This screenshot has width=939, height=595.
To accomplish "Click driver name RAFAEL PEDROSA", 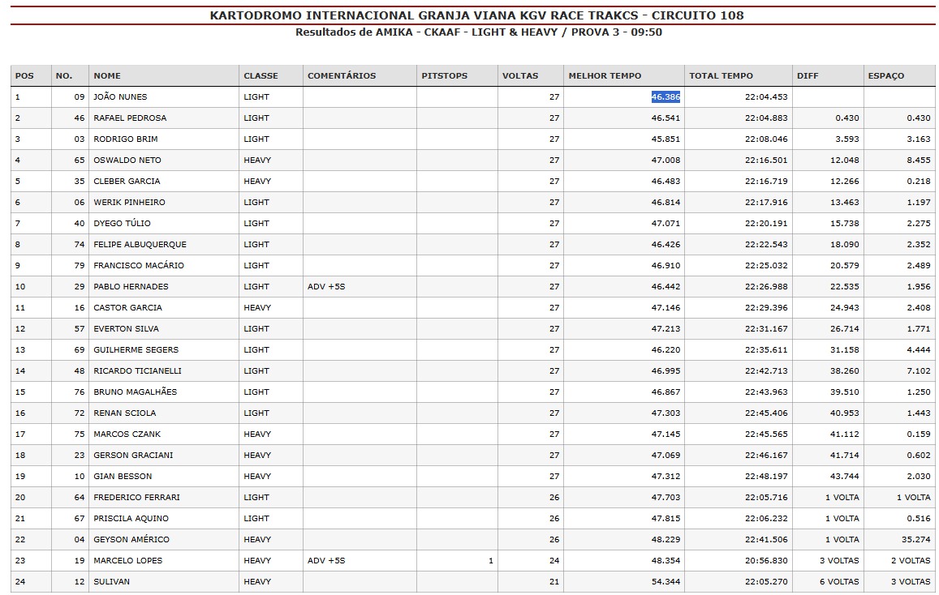I will [x=130, y=118].
